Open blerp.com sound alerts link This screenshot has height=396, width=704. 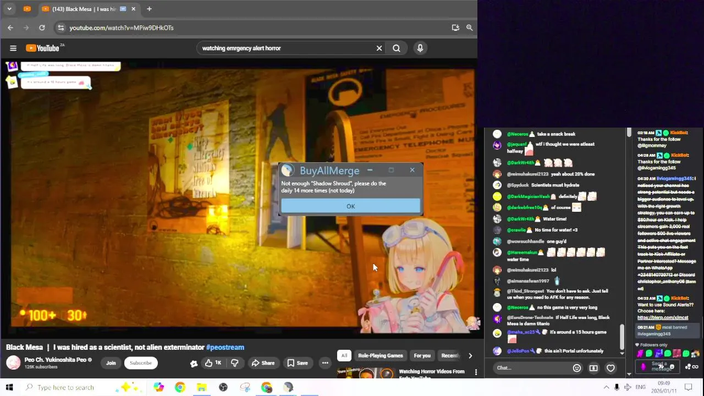pyautogui.click(x=663, y=317)
